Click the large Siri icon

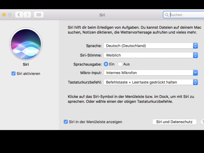tap(26, 44)
